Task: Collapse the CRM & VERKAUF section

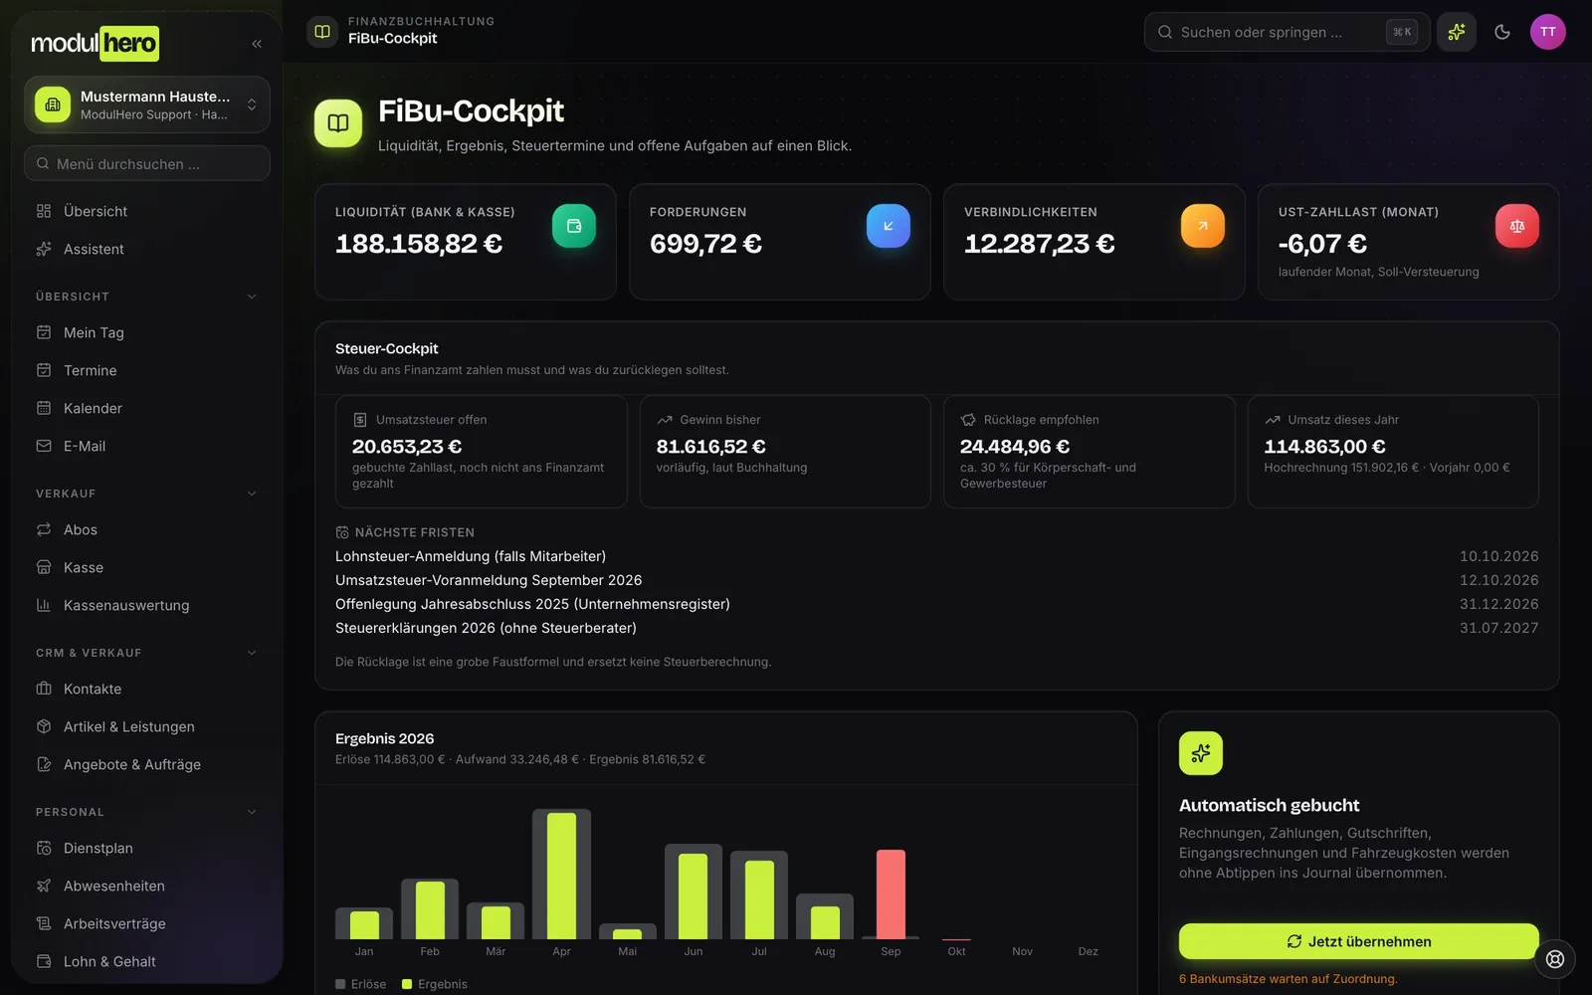Action: pyautogui.click(x=147, y=653)
